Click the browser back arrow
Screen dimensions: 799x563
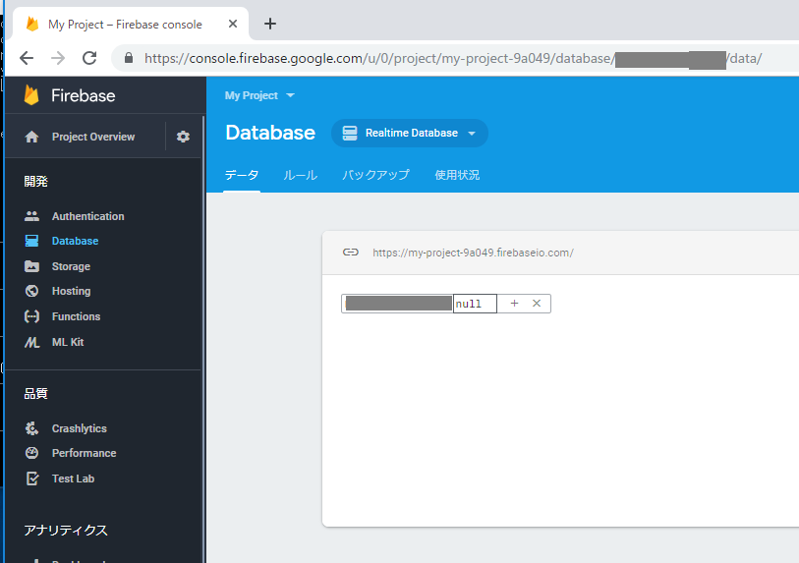pos(27,58)
